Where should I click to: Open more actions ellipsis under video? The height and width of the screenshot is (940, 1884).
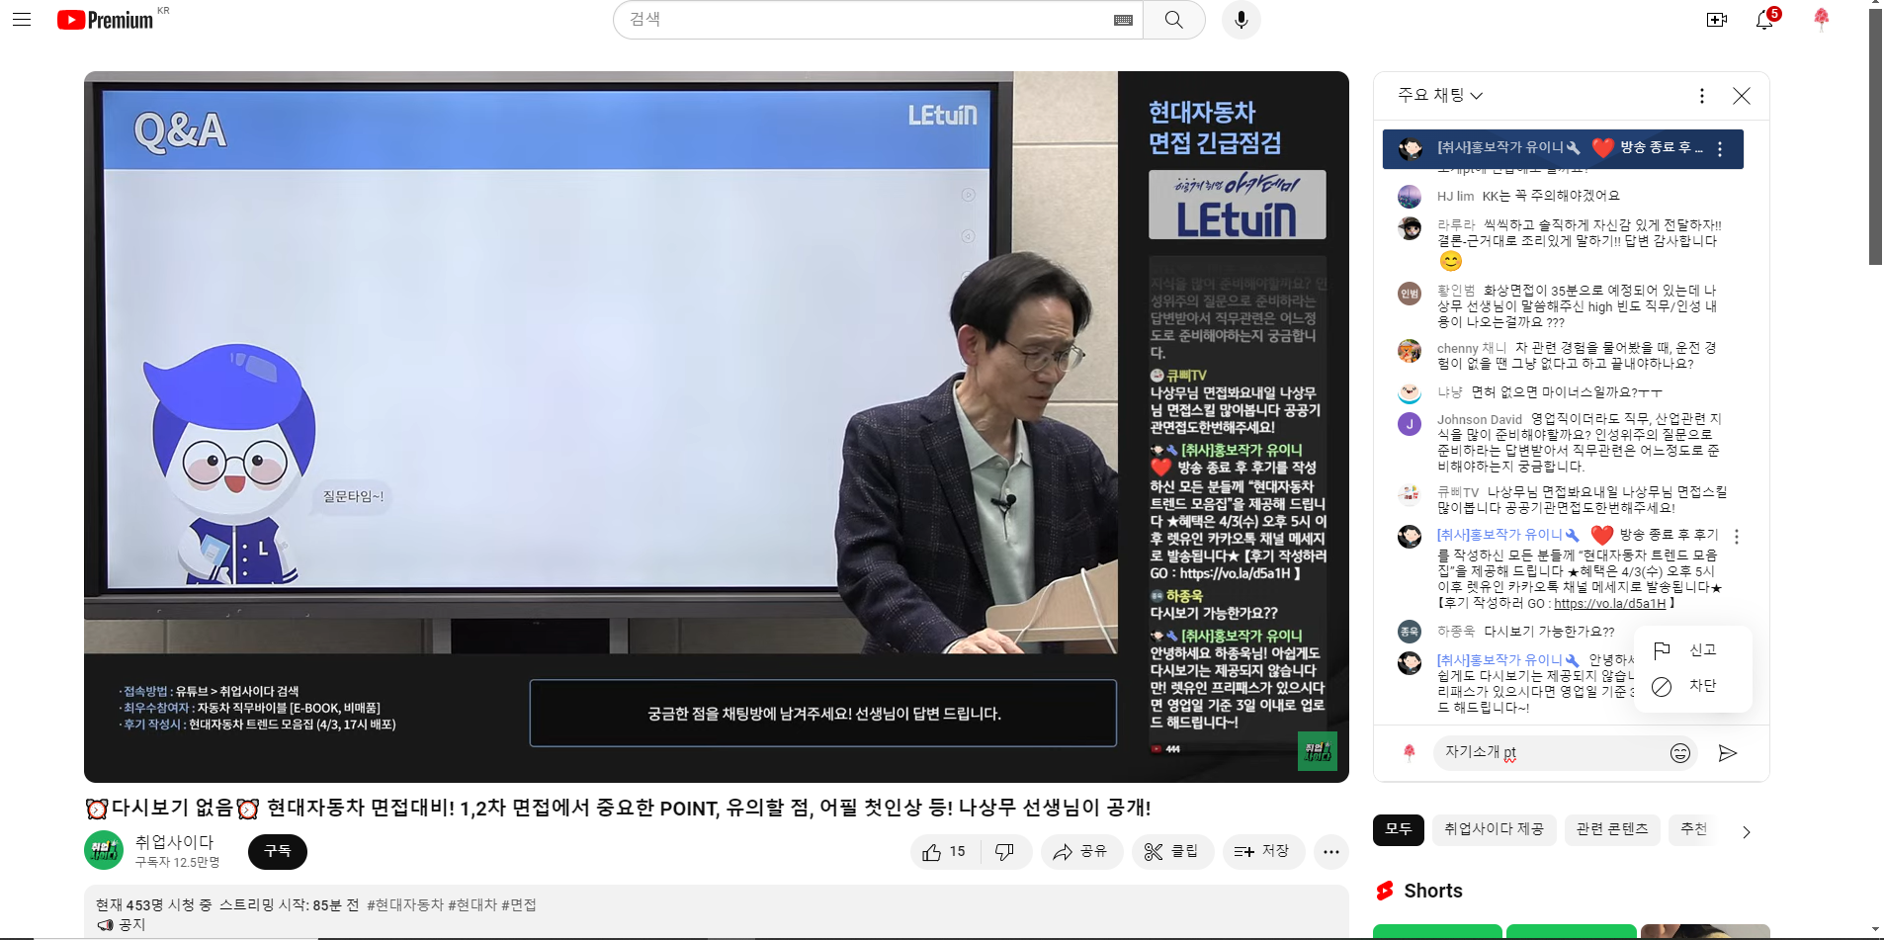1331,852
